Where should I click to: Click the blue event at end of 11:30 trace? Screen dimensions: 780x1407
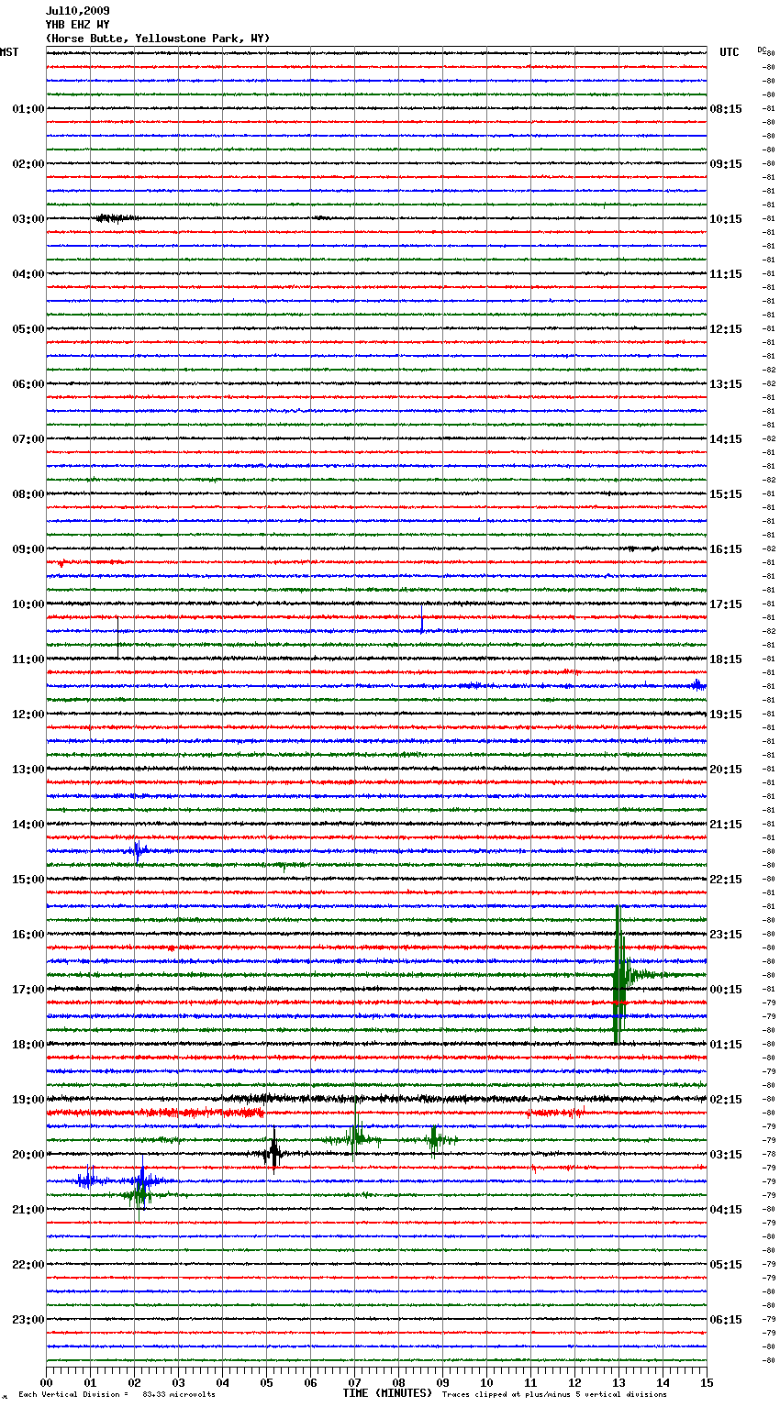click(x=699, y=685)
